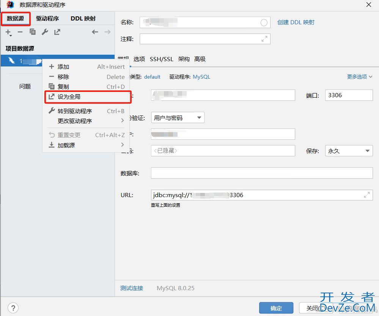Screen dimensions: 379x316
Task: Click the 确定 confirm button
Action: pyautogui.click(x=276, y=308)
